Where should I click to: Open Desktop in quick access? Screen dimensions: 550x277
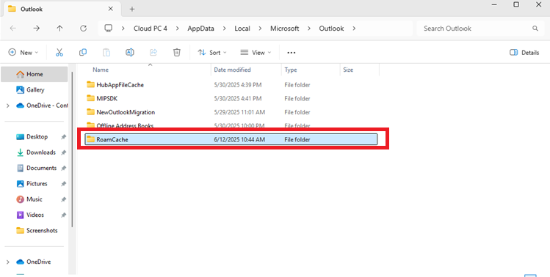coord(32,136)
